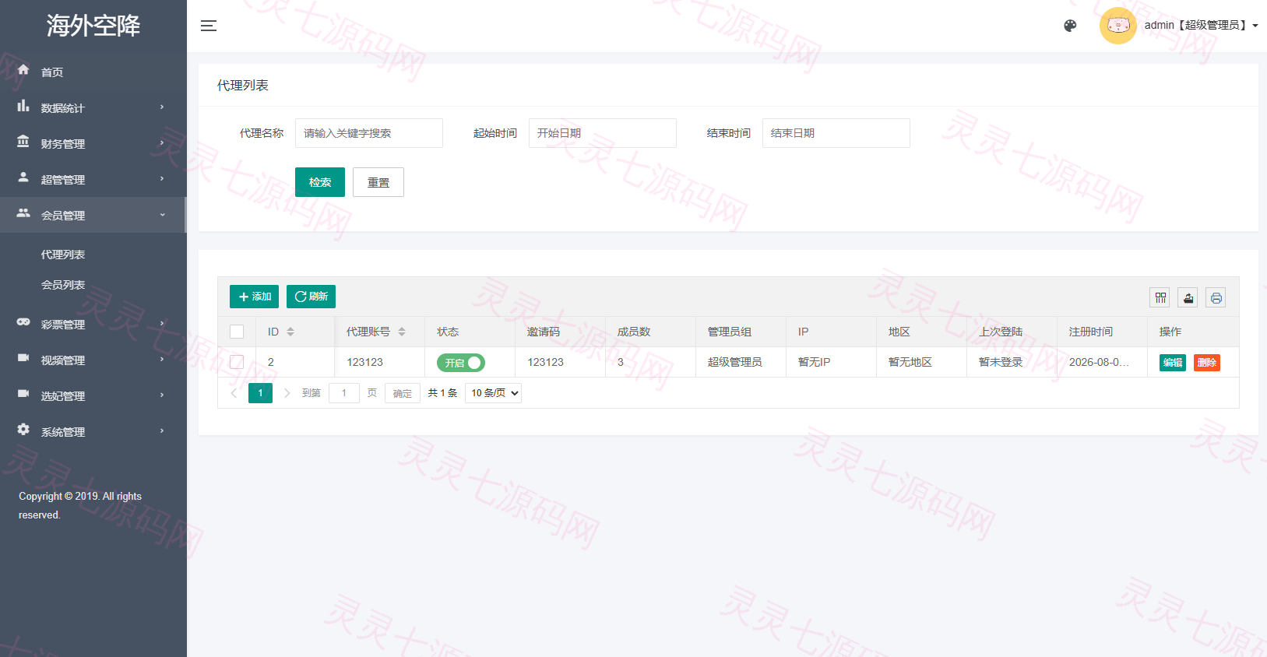Expand 彩票管理 menu chevron
Image resolution: width=1267 pixels, height=657 pixels.
(162, 324)
